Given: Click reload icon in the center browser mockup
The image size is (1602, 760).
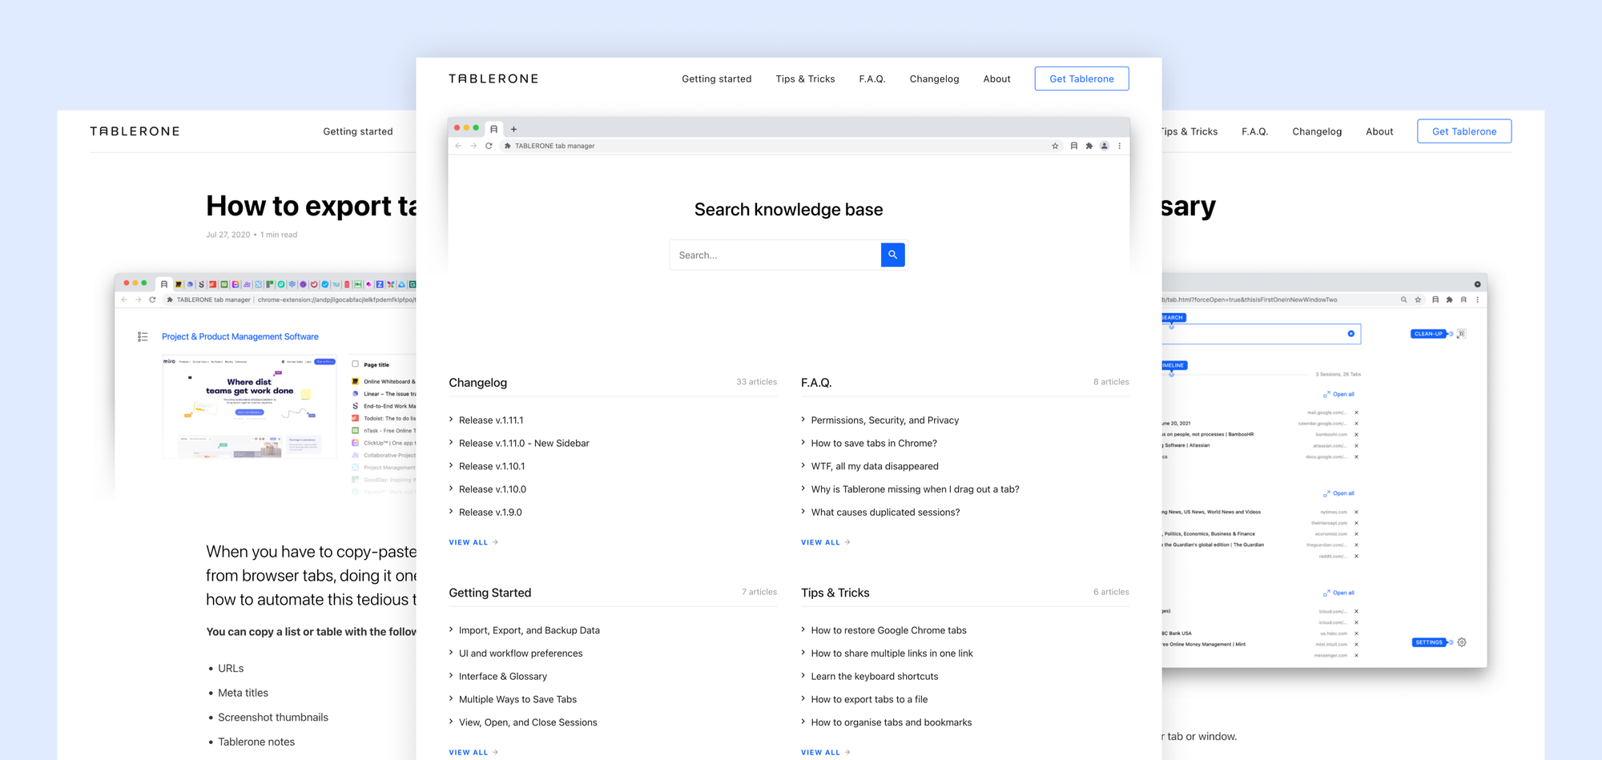Looking at the screenshot, I should point(489,146).
